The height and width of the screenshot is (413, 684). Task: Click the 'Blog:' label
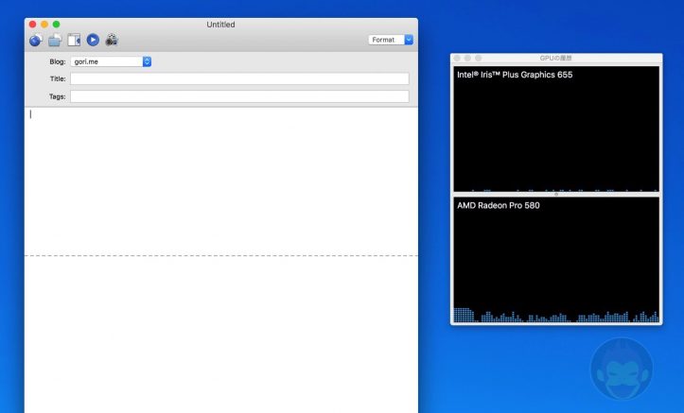(58, 61)
